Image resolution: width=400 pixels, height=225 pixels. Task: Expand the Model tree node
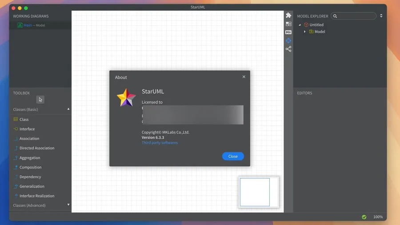pos(305,32)
